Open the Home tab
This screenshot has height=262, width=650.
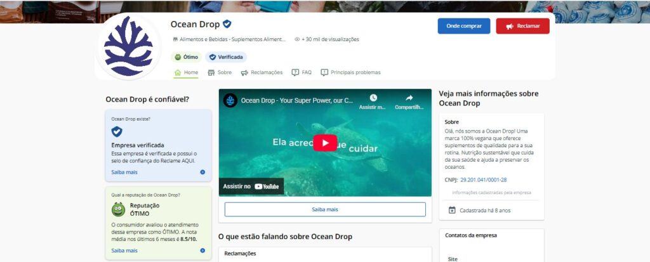click(x=186, y=72)
